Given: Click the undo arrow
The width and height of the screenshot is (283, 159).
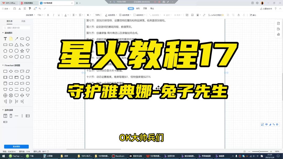Looking at the screenshot, I should point(40,9).
